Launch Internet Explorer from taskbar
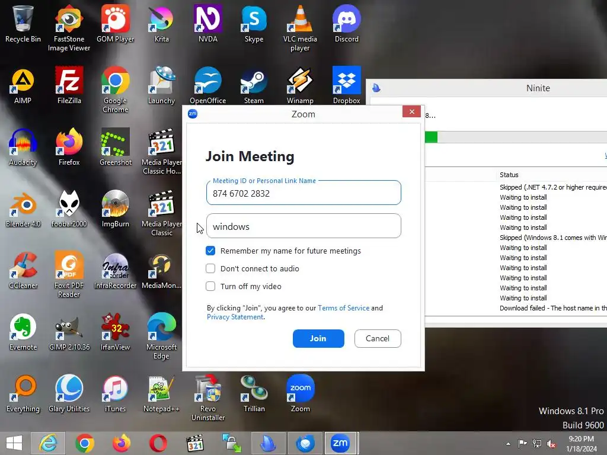Viewport: 607px width, 455px height. tap(48, 443)
